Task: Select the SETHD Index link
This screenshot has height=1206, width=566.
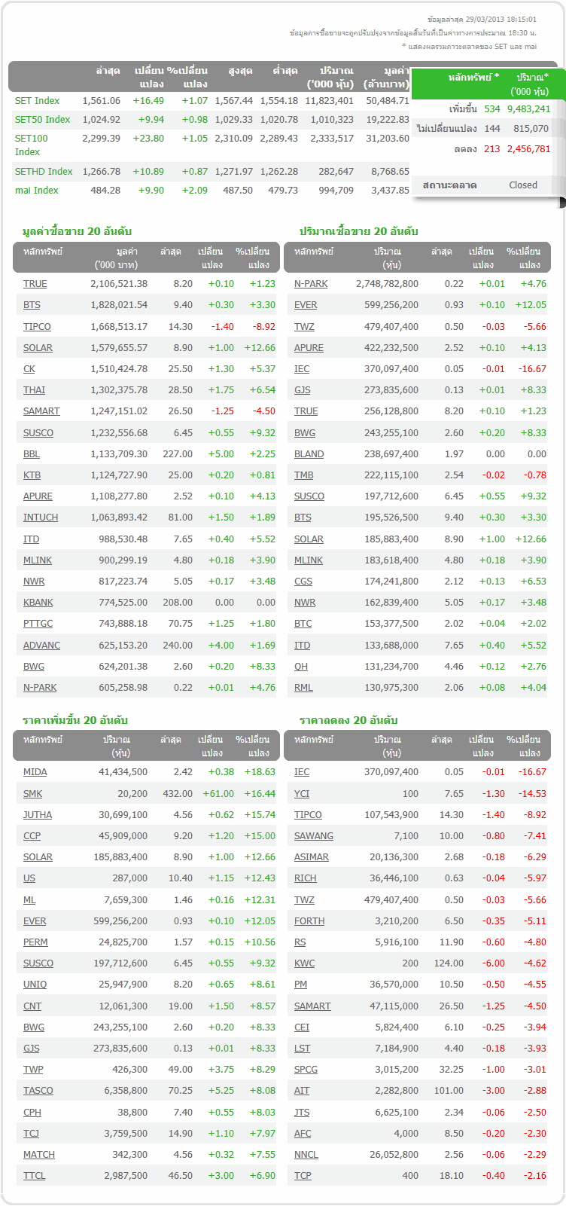Action: click(x=44, y=172)
